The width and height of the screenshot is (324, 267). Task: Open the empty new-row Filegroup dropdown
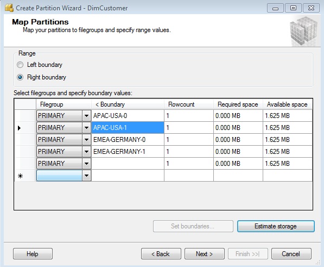tap(86, 176)
